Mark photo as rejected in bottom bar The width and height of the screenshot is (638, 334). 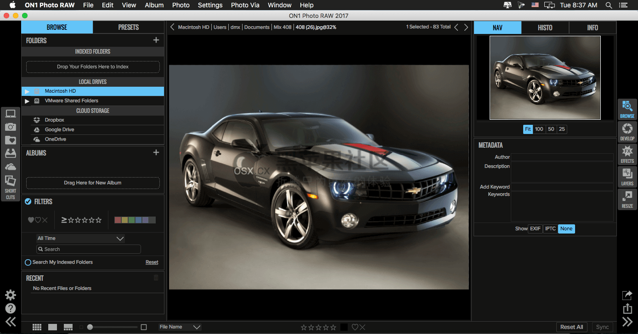(362, 327)
